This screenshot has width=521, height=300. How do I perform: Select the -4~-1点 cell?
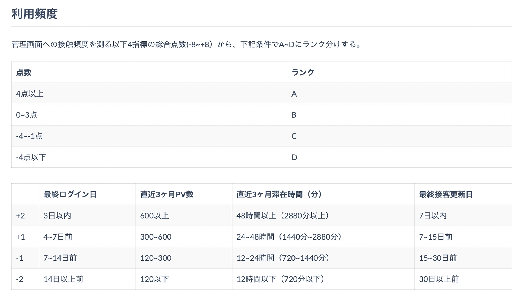click(149, 136)
